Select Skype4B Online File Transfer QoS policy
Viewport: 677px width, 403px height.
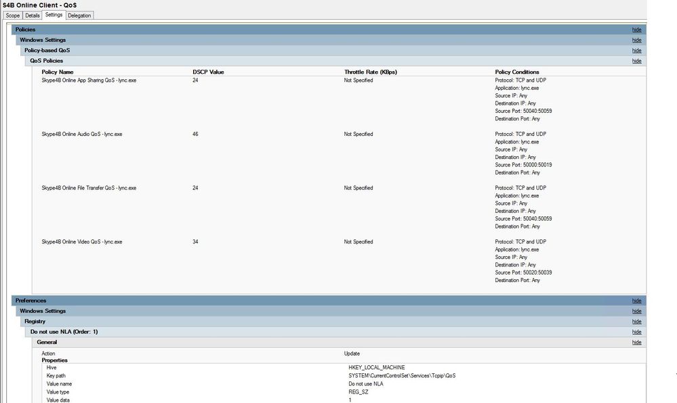pyautogui.click(x=89, y=188)
